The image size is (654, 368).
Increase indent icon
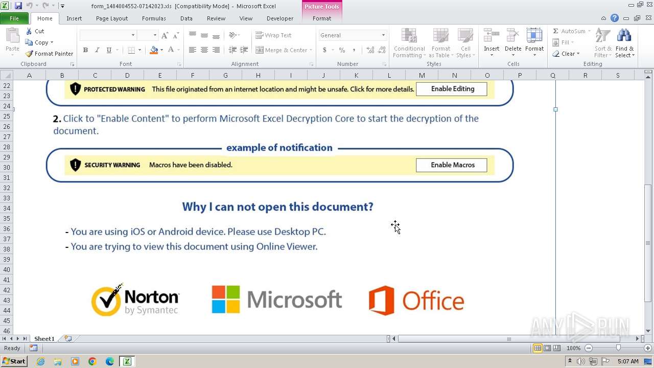click(244, 50)
